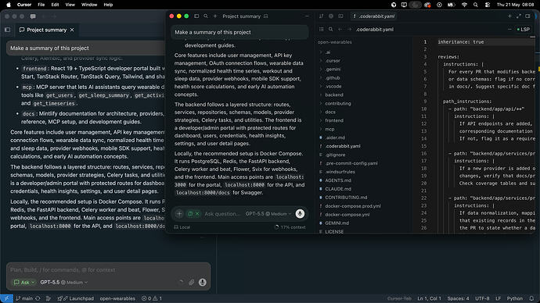Image resolution: width=540 pixels, height=303 pixels.
Task: Click the LSP status indicator
Action: [524, 30]
